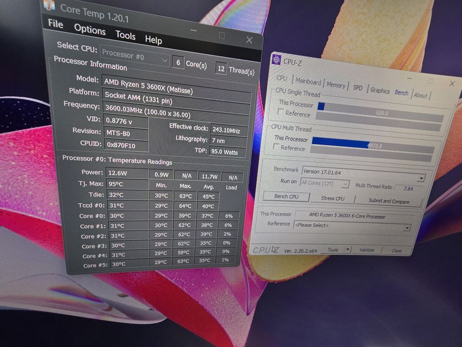Open the About tab in CPU-Z
Image resolution: width=462 pixels, height=347 pixels.
click(420, 95)
